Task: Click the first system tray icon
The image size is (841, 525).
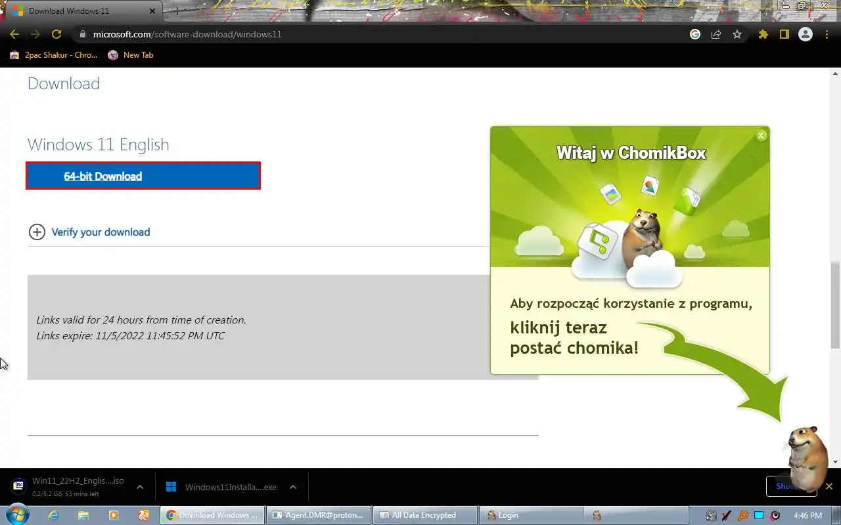Action: (x=712, y=515)
